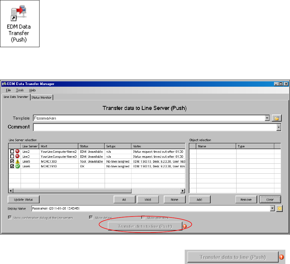
Task: Click the None selection button
Action: tap(174, 200)
